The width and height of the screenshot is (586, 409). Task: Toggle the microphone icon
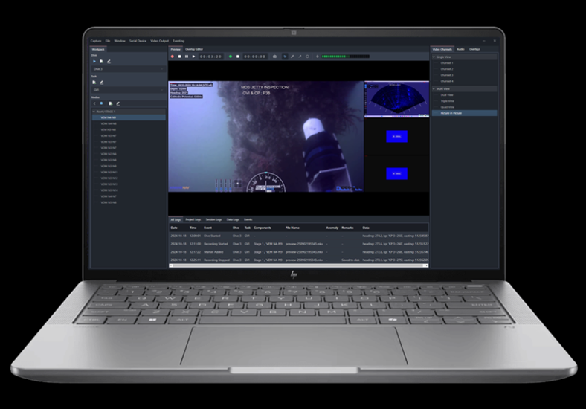coord(318,57)
